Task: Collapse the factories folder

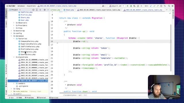Action: (x=14, y=39)
